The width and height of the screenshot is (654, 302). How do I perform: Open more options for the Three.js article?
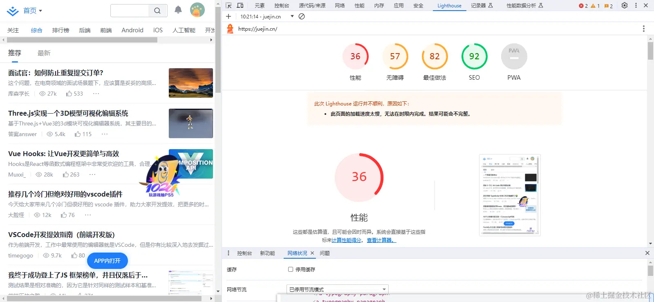pos(105,134)
